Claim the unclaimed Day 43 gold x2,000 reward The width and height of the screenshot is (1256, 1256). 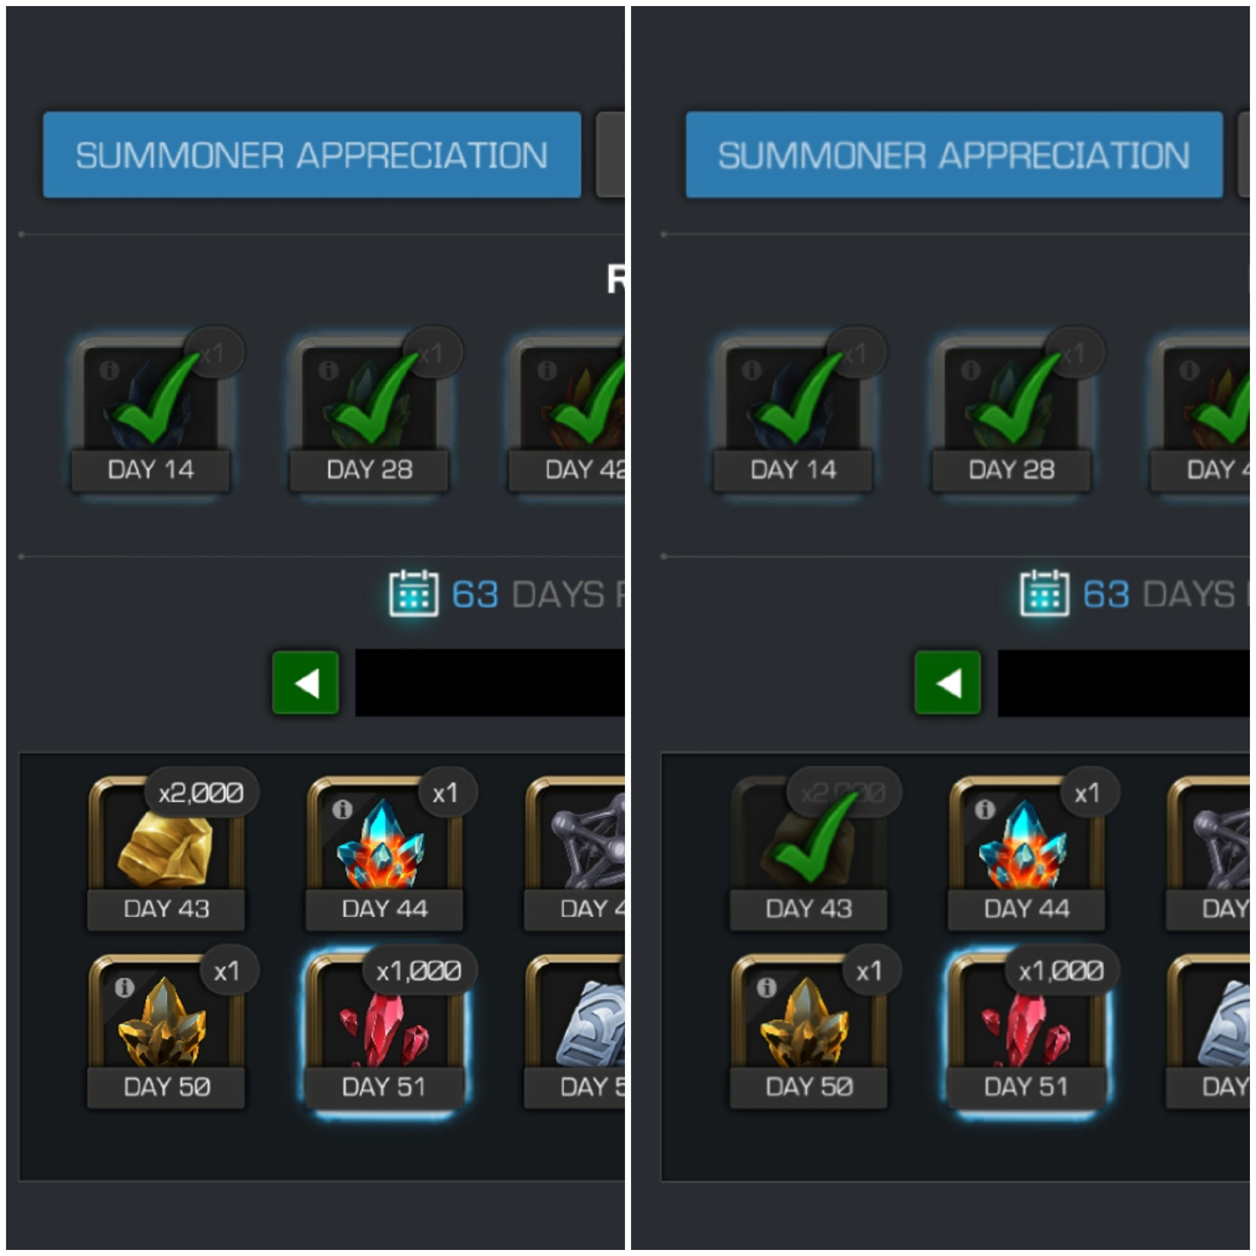click(x=167, y=852)
